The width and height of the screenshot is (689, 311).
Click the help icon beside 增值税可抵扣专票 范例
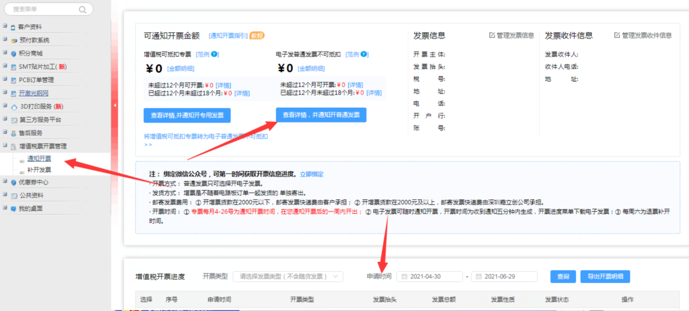(214, 54)
